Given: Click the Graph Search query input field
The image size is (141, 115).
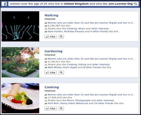Looking at the screenshot, I should (71, 4).
